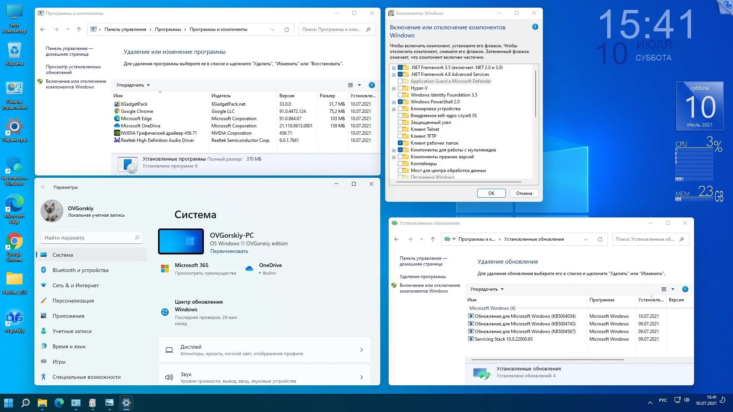This screenshot has height=412, width=733.
Task: Click the Microsoft Edge icon on desktop
Action: (15, 203)
